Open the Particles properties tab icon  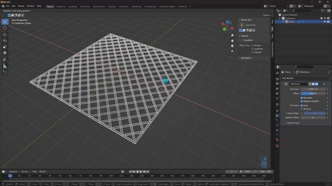click(277, 120)
